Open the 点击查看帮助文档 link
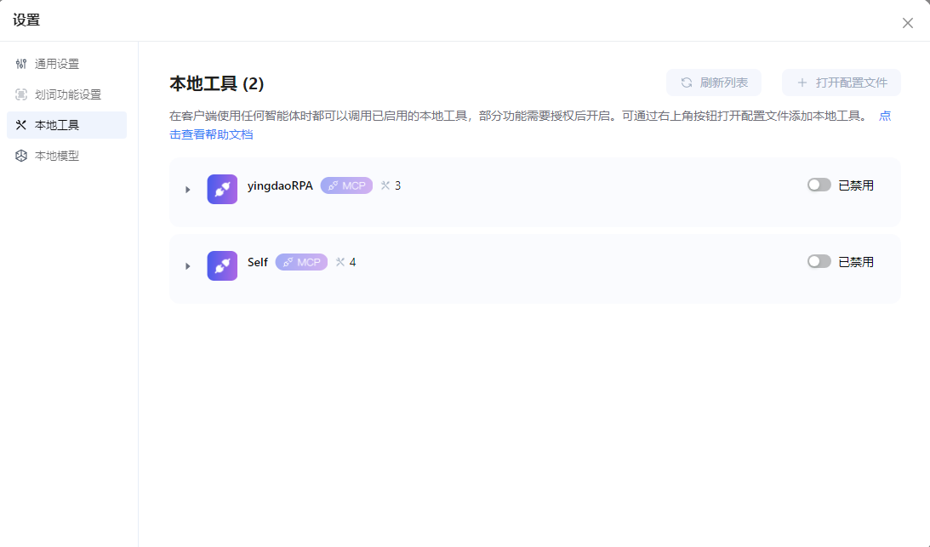This screenshot has height=547, width=930. pyautogui.click(x=211, y=134)
